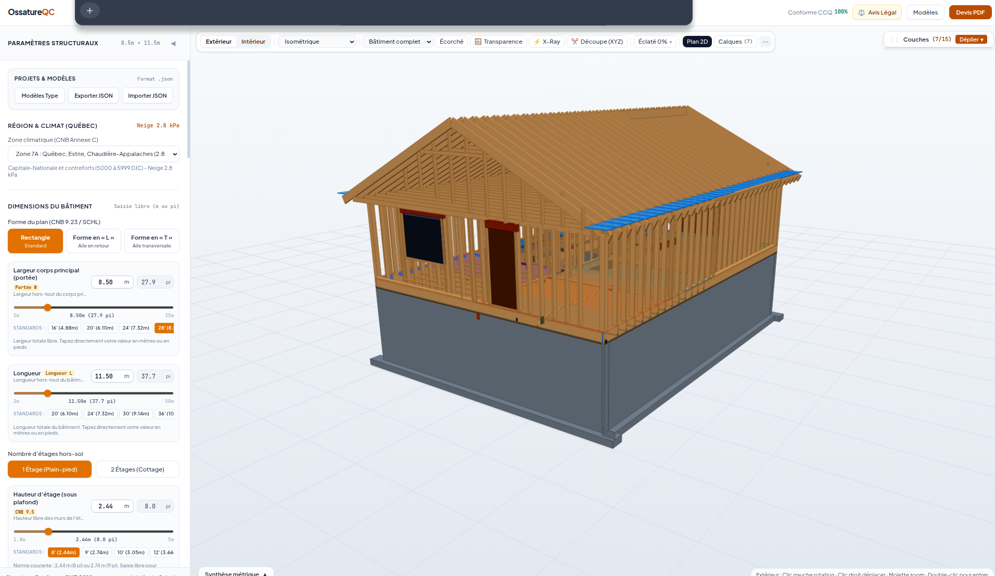Choose 2 Étages (Cottage) option
The height and width of the screenshot is (576, 995).
coord(137,469)
